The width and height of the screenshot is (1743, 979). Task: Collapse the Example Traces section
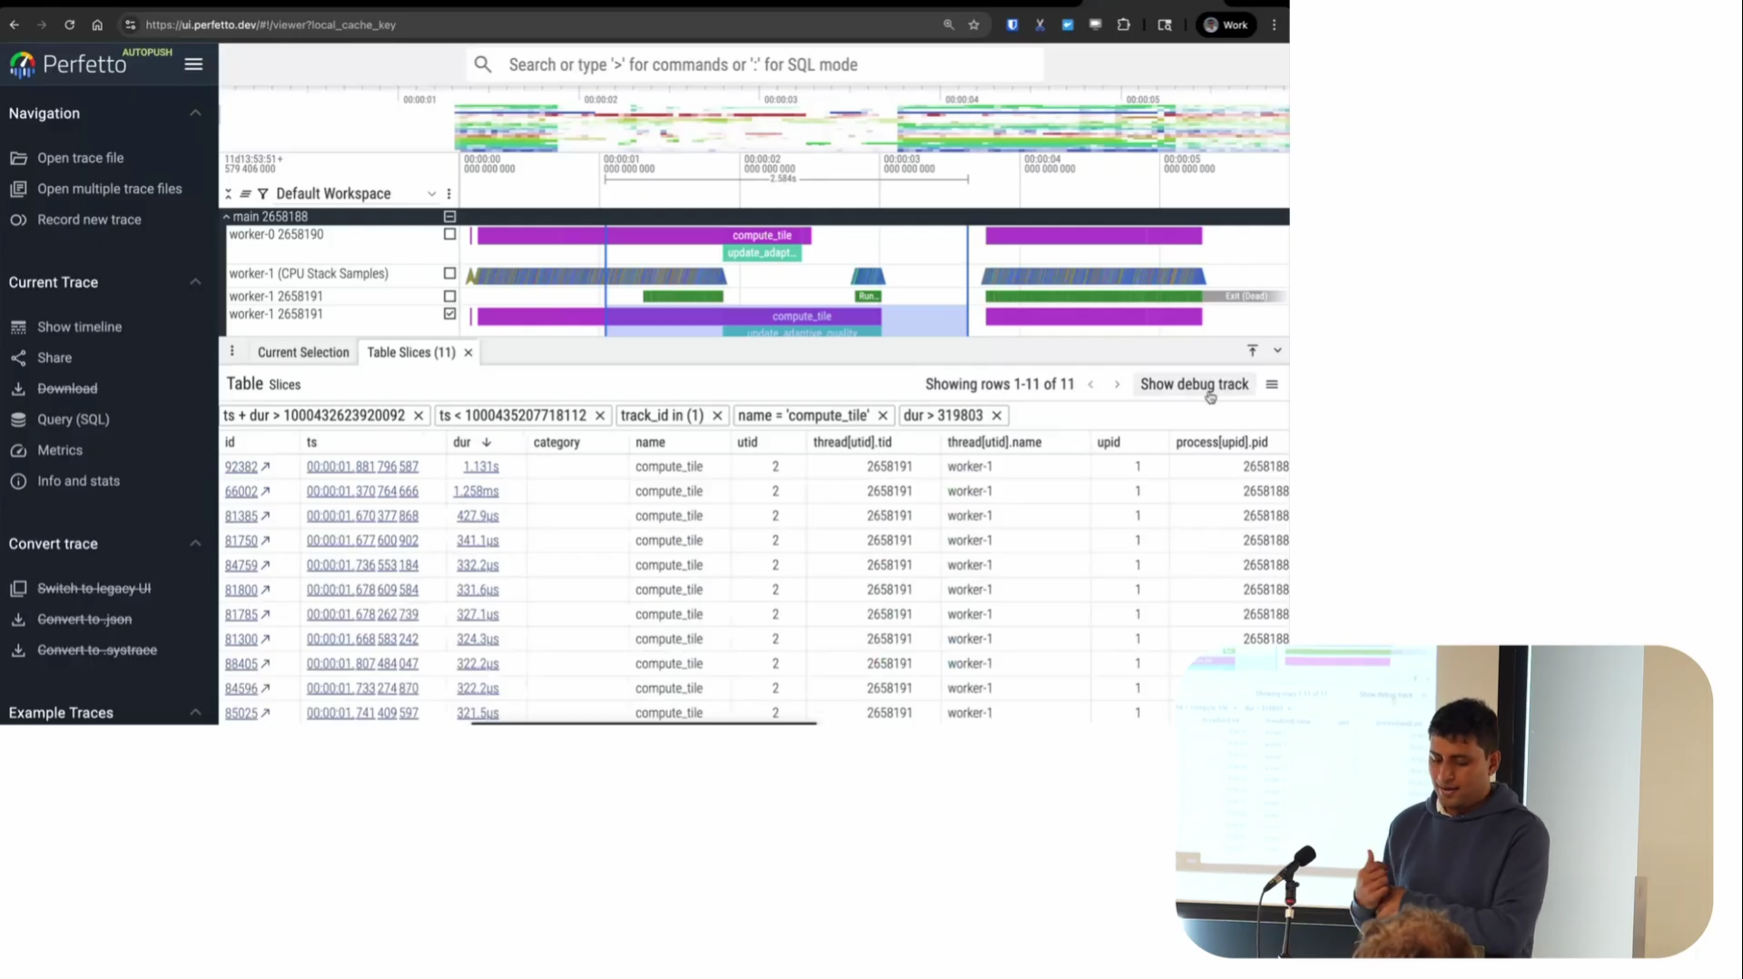195,712
